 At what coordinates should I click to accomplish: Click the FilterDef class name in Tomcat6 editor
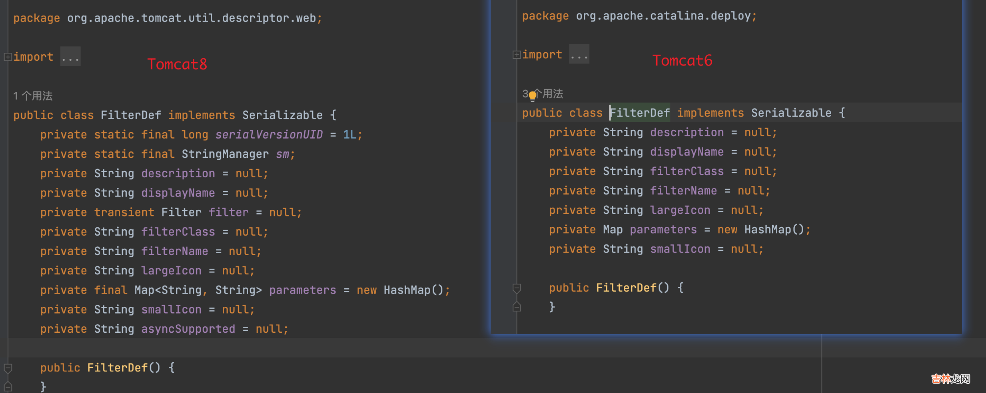tap(640, 113)
